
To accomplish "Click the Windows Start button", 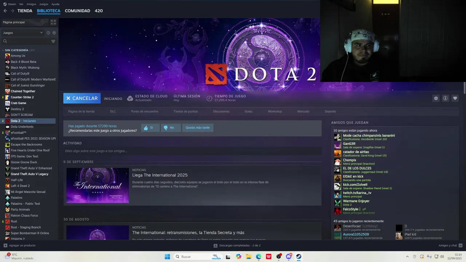I will tap(167, 257).
